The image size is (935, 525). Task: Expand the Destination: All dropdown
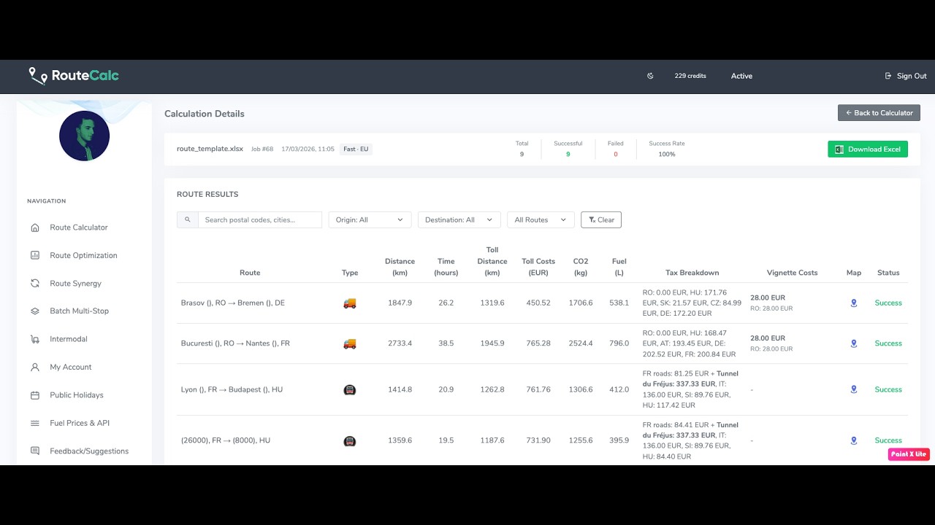pos(459,219)
